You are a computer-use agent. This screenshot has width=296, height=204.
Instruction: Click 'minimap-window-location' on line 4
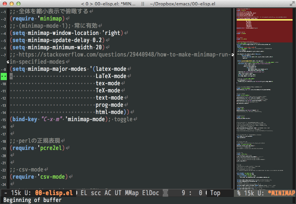63,33
